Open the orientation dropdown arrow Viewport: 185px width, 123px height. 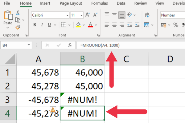134,15
